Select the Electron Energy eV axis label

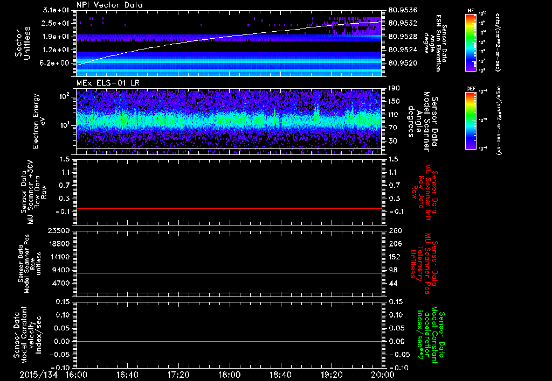[36, 121]
